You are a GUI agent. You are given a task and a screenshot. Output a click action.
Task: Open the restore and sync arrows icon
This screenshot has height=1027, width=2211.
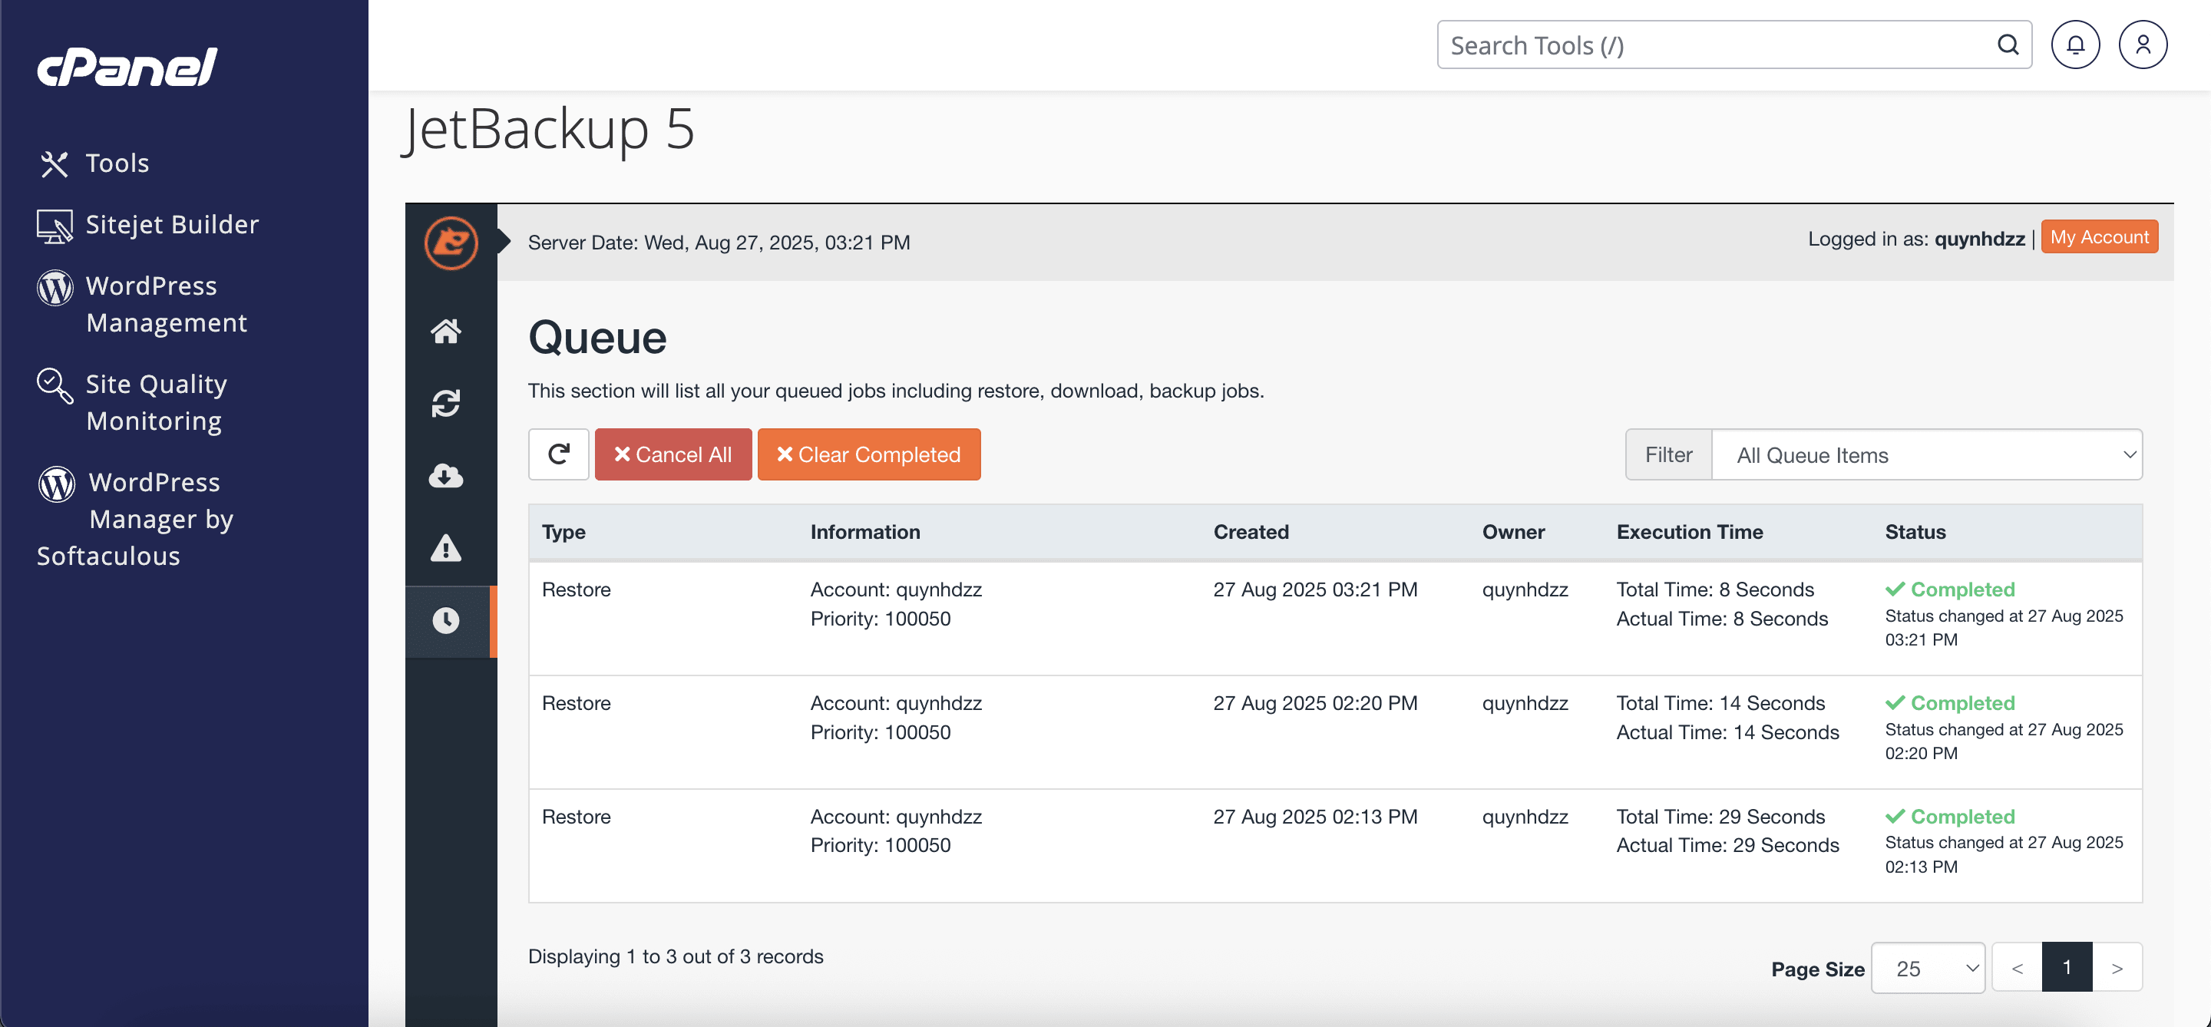(x=445, y=402)
